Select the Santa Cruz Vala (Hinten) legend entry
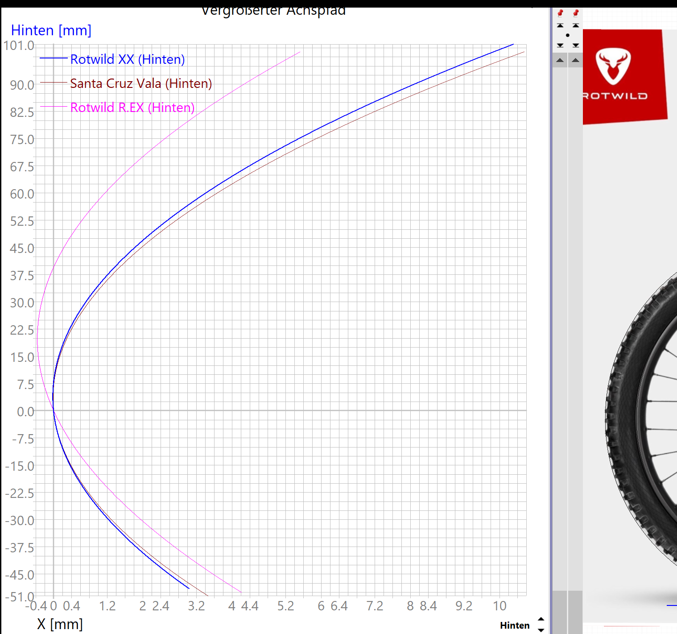 click(x=141, y=83)
